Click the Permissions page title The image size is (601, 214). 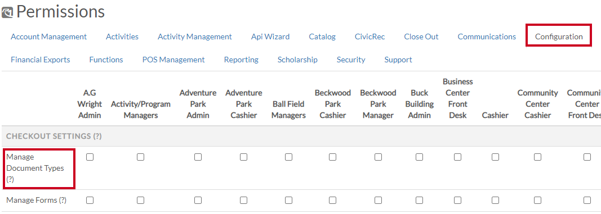pos(60,12)
